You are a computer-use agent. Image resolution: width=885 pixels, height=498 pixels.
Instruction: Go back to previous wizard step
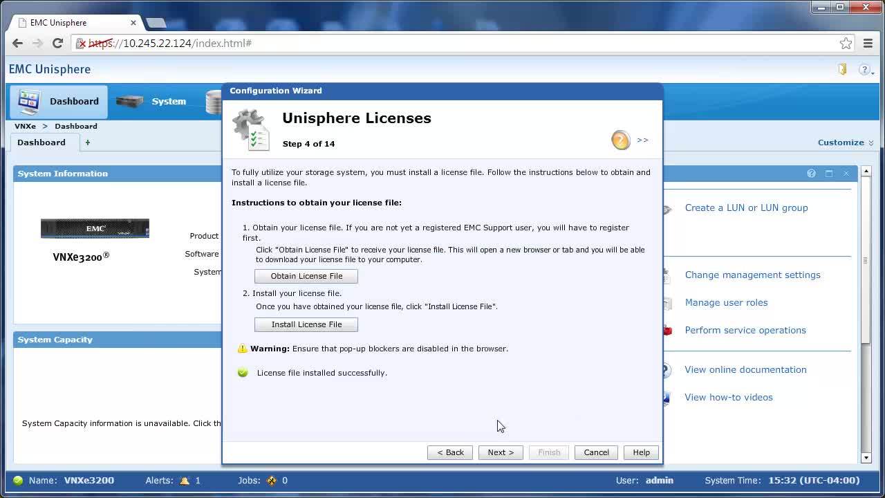tap(450, 452)
